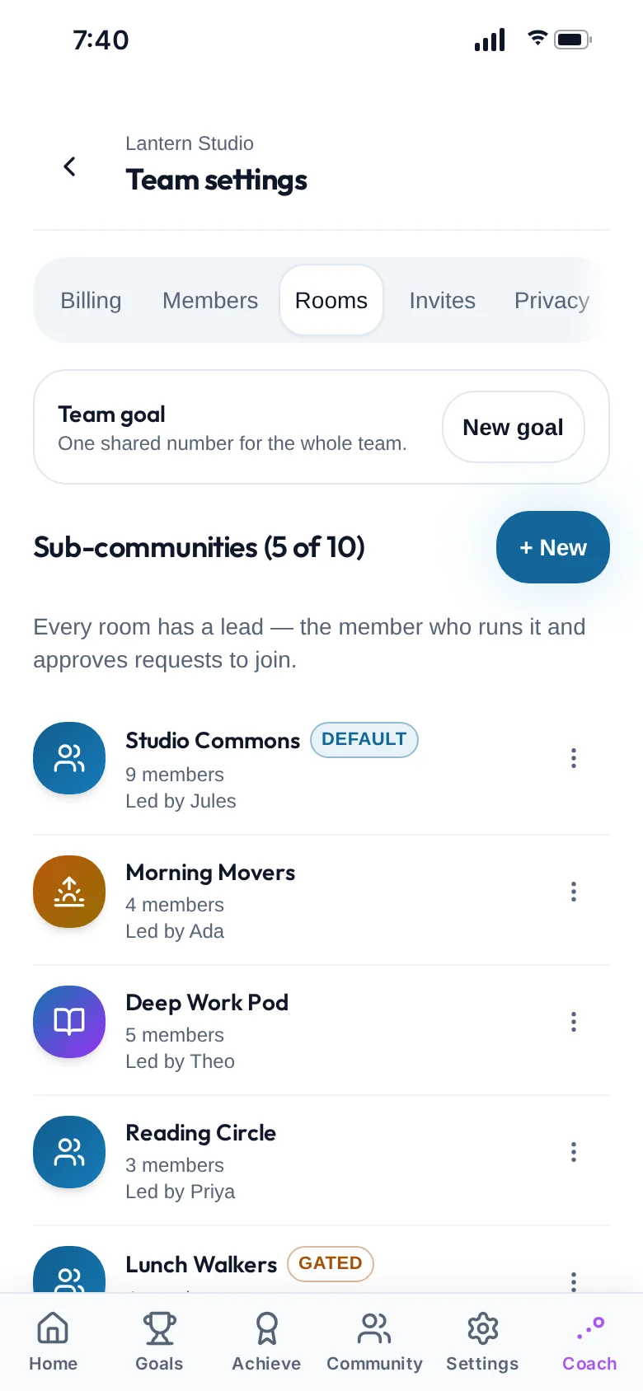
Task: Open the Home tab icon
Action: click(53, 1328)
